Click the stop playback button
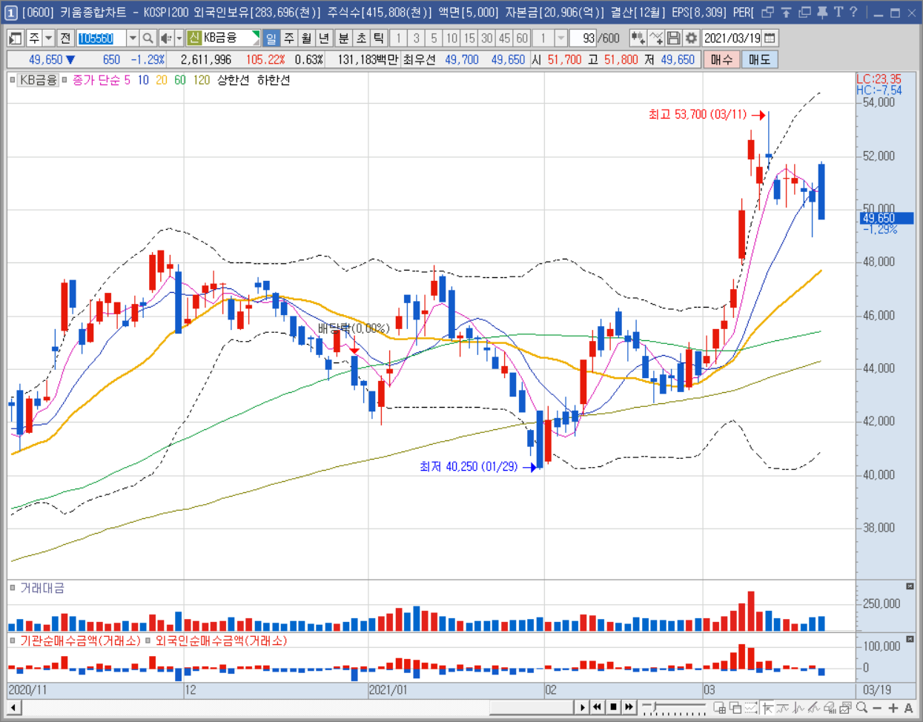 (x=613, y=707)
